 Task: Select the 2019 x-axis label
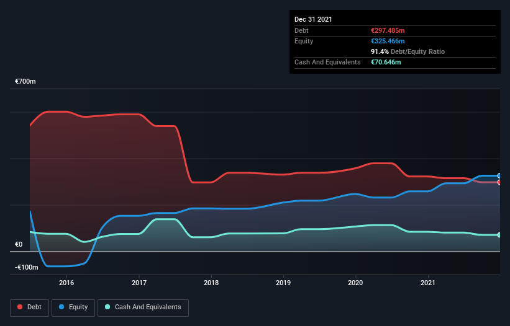click(283, 283)
